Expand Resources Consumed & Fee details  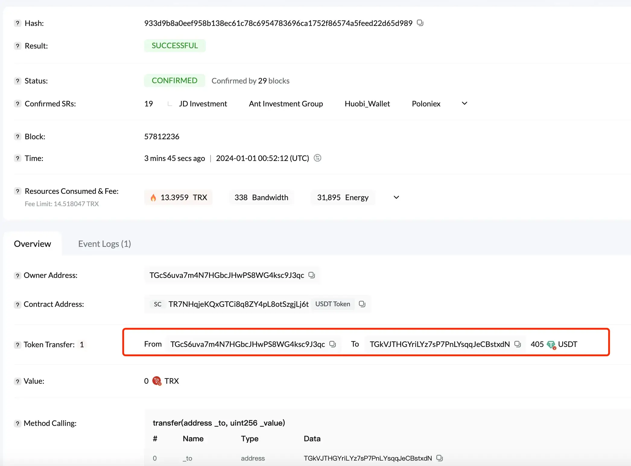click(x=396, y=197)
